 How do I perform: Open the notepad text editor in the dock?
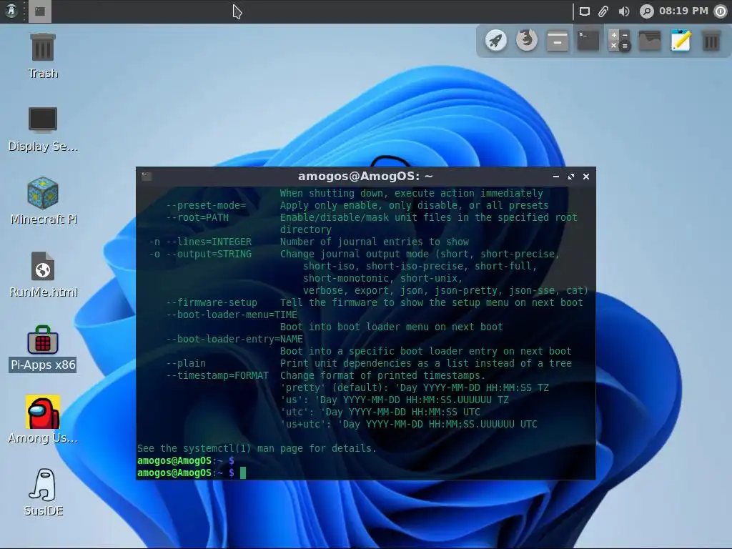click(681, 40)
